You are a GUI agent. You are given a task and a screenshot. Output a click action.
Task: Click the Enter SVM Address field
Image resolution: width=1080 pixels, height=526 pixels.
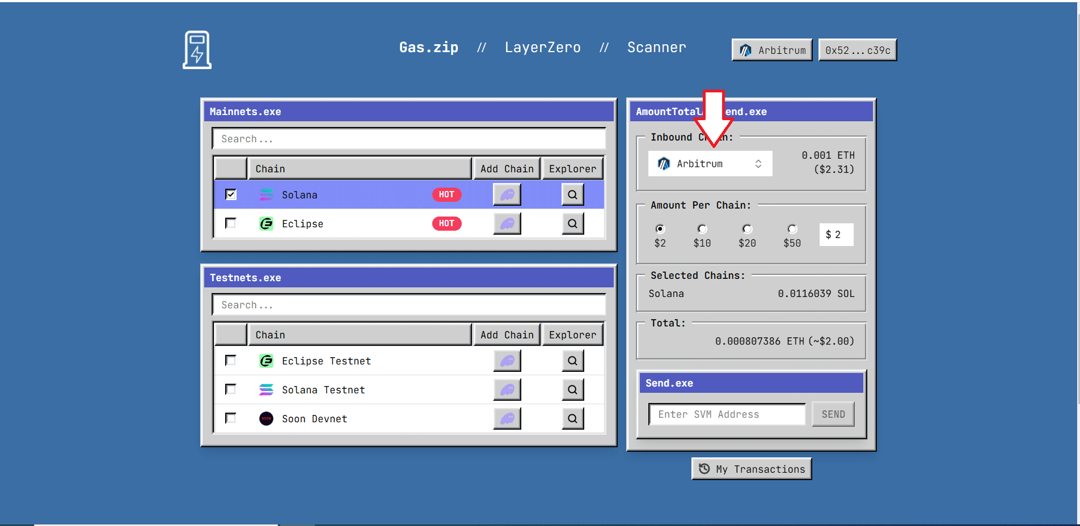(727, 414)
